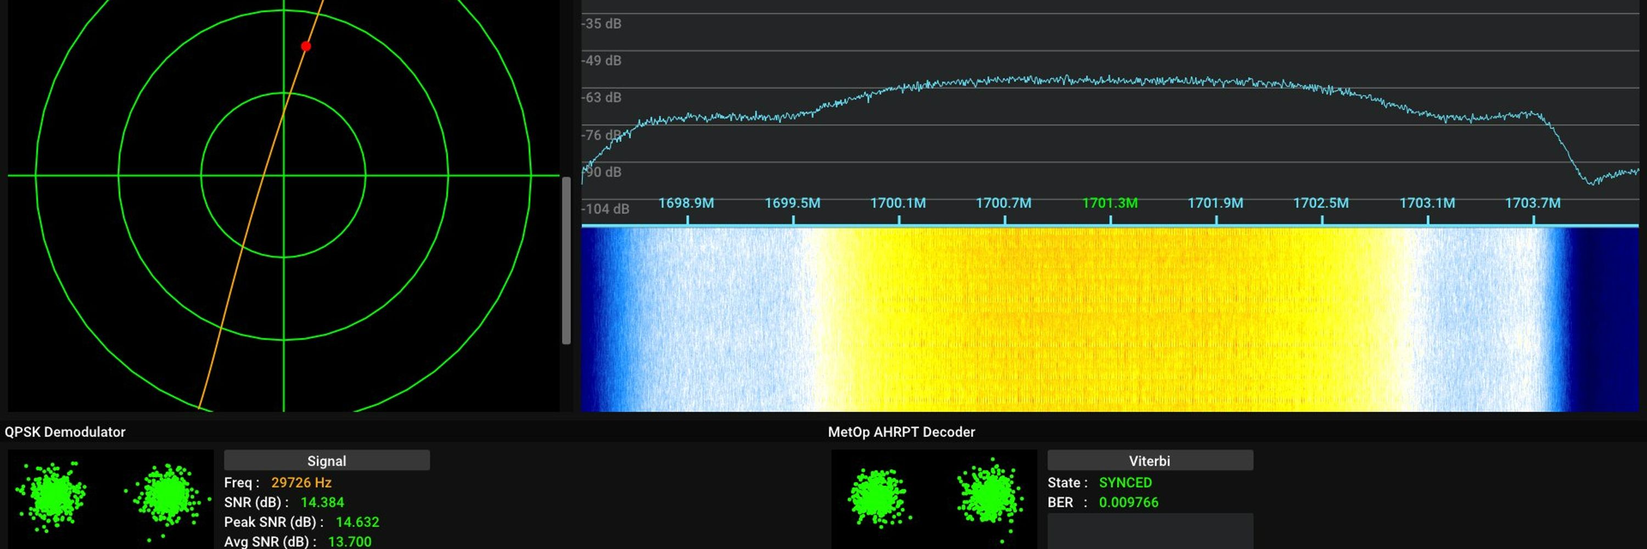The width and height of the screenshot is (1647, 549).
Task: Click the Peak SNR value 14.632
Action: [x=357, y=522]
